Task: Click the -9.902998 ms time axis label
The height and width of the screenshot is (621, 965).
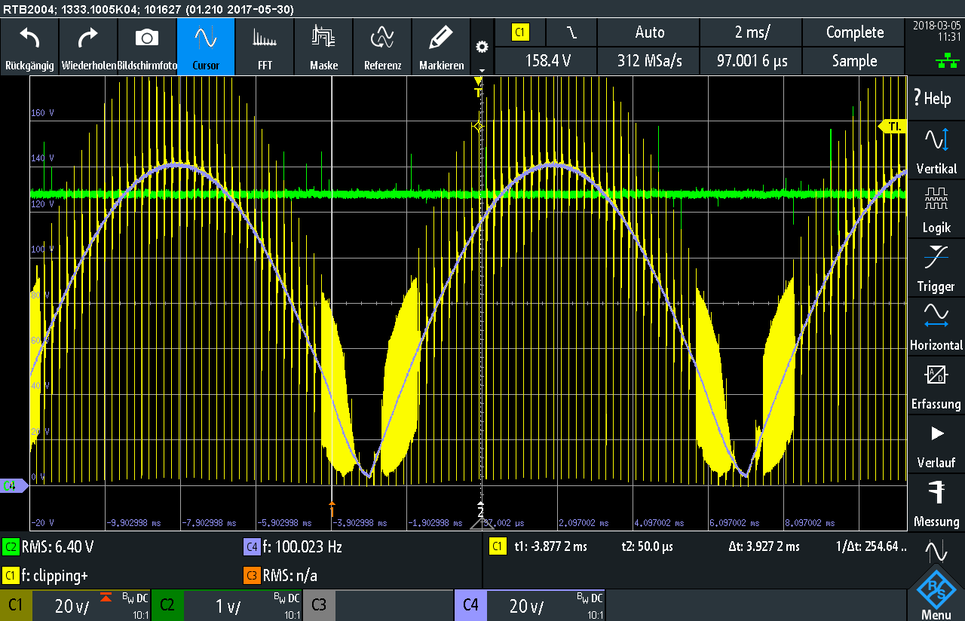Action: (133, 522)
